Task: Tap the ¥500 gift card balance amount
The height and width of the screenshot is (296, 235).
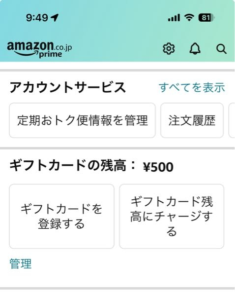Action: 158,167
